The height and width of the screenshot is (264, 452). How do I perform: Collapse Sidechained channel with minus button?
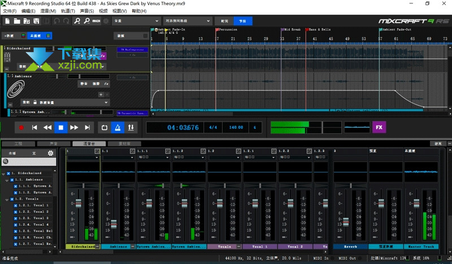click(x=97, y=246)
